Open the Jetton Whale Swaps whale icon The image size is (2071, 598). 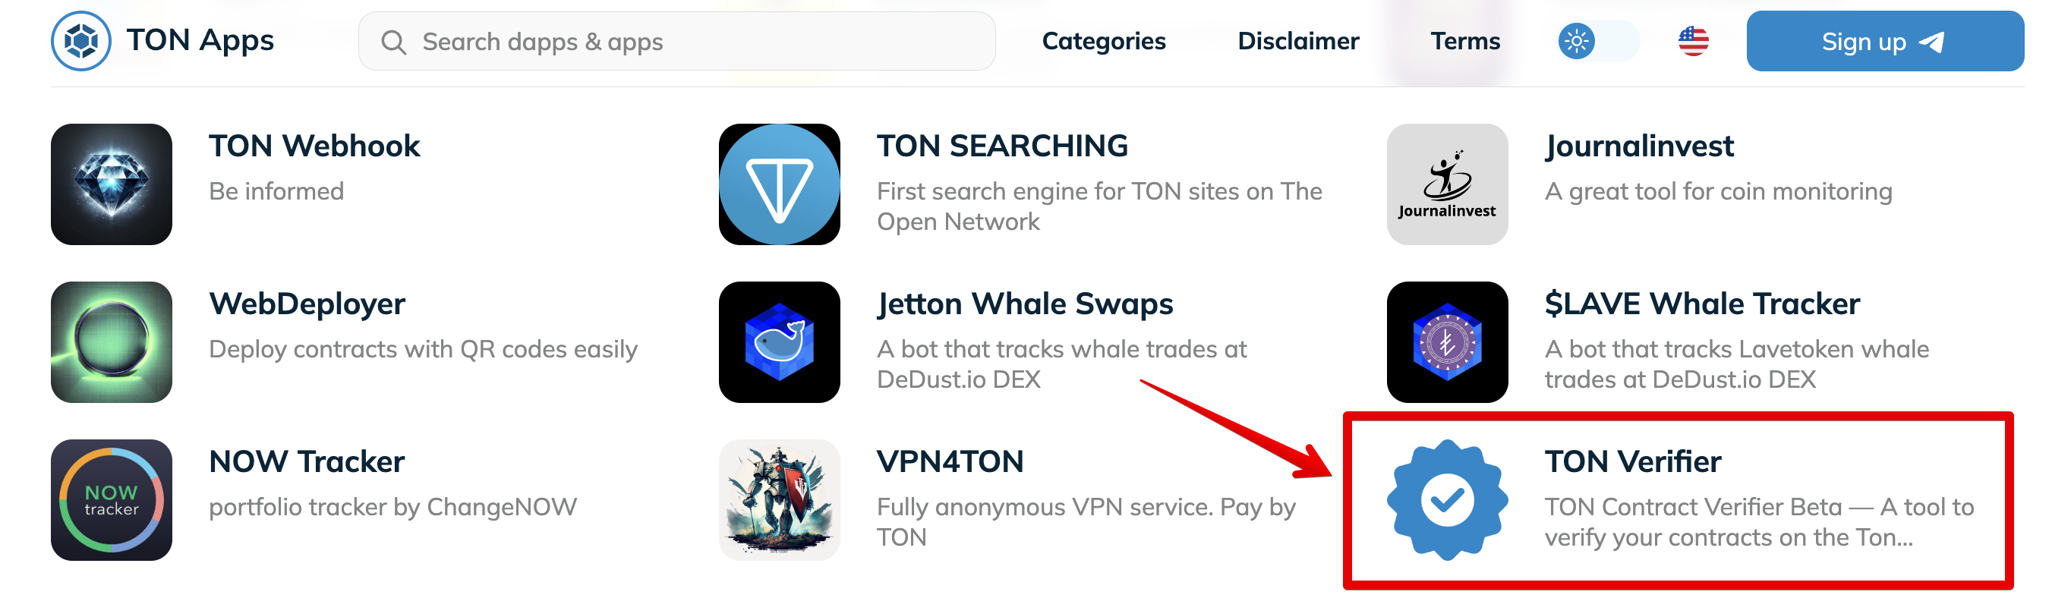779,341
